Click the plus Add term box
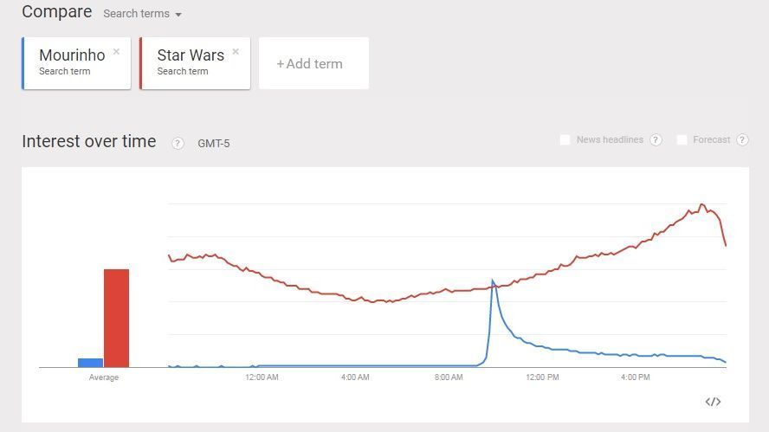 pos(313,63)
